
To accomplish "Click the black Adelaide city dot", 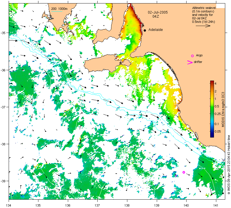I will click(x=145, y=30).
